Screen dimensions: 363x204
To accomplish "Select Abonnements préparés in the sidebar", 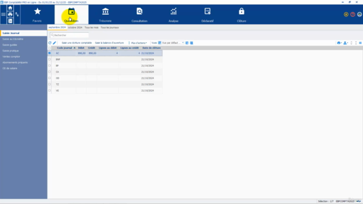I will pos(15,62).
